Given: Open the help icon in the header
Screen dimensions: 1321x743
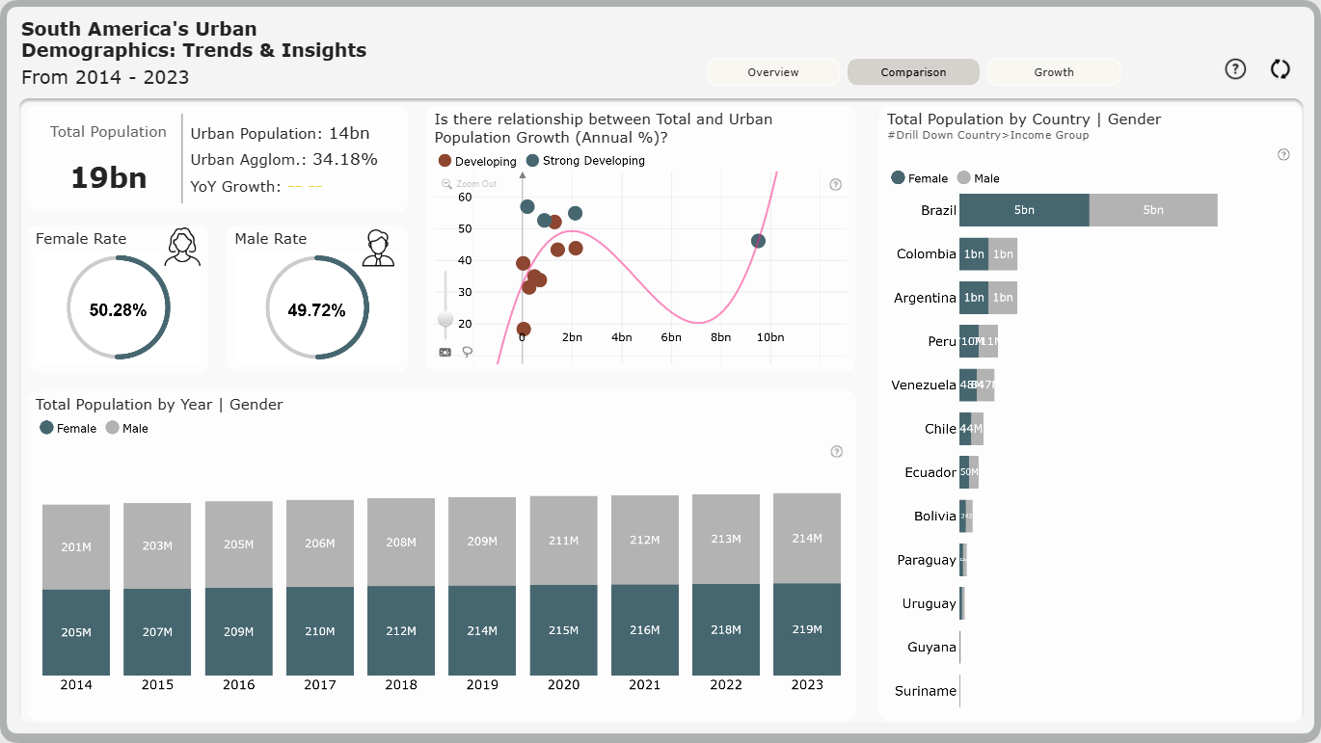Looking at the screenshot, I should tap(1235, 69).
